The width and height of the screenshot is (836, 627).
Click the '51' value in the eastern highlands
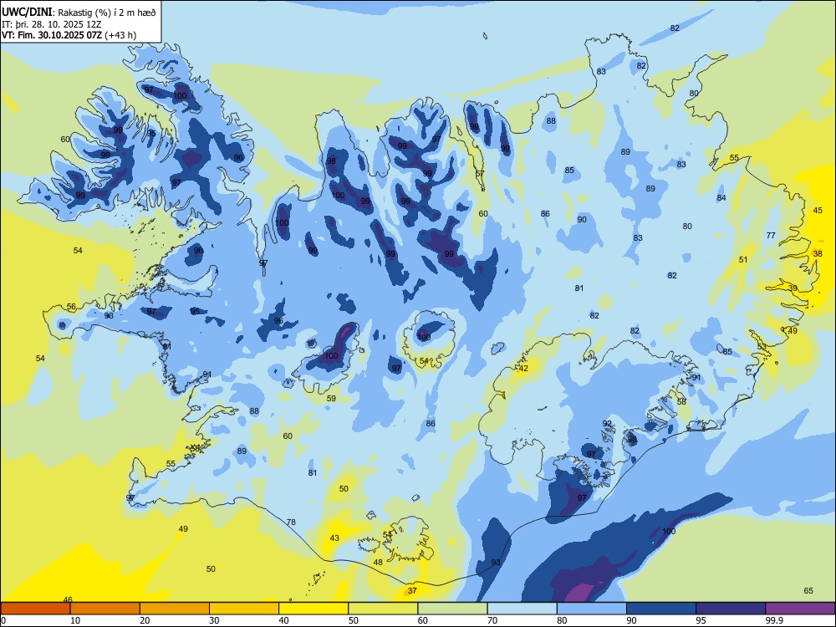pyautogui.click(x=743, y=260)
